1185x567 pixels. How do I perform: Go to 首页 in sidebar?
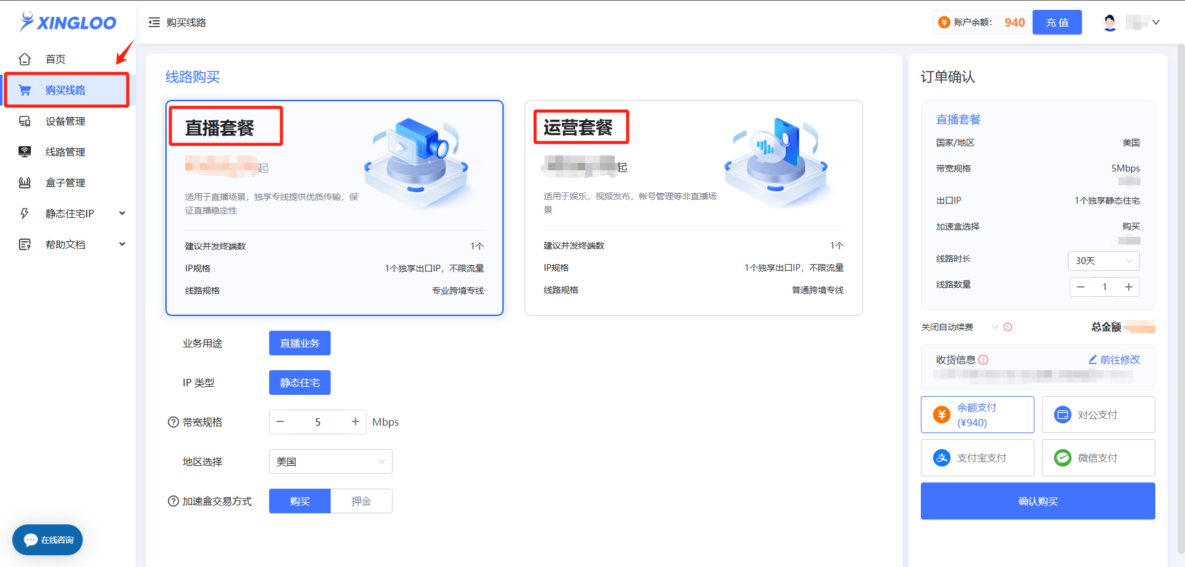coord(68,59)
